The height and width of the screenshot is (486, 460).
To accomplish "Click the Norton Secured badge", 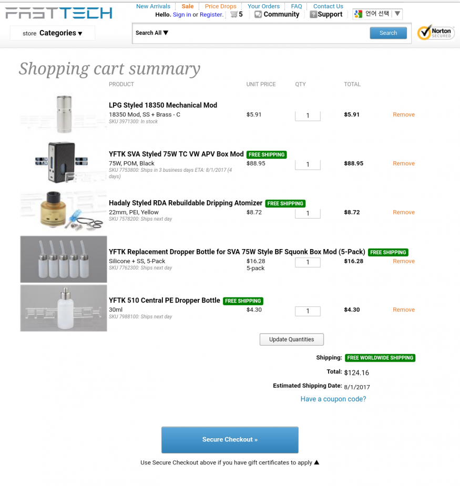I will (x=435, y=33).
